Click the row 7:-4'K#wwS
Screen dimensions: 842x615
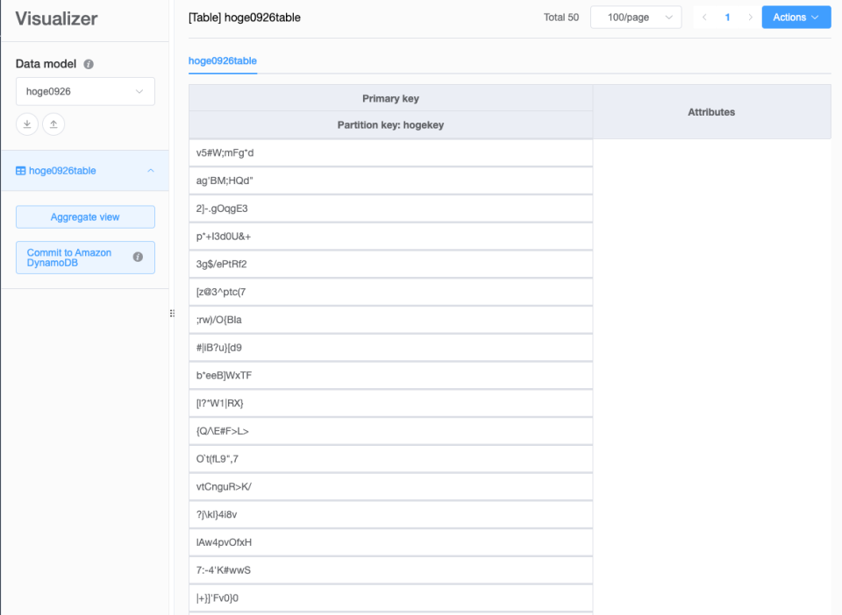tap(390, 570)
